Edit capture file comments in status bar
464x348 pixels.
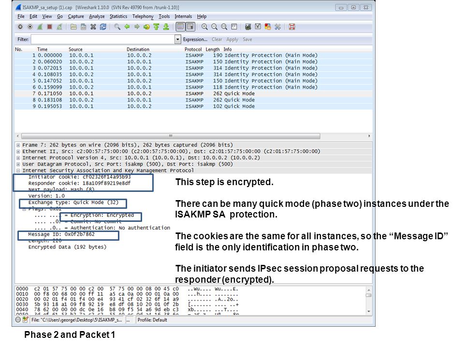(x=25, y=319)
